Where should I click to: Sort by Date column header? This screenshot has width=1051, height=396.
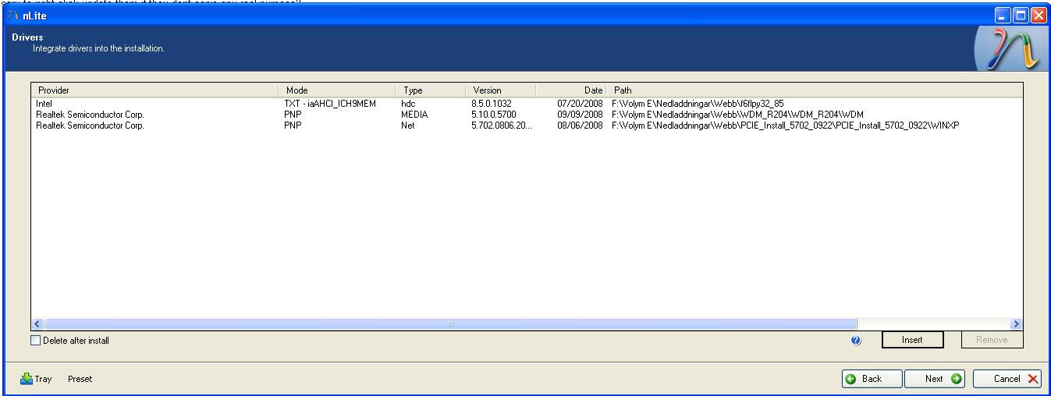tap(571, 90)
